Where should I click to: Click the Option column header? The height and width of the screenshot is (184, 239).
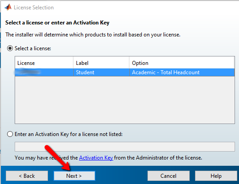pyautogui.click(x=182, y=63)
